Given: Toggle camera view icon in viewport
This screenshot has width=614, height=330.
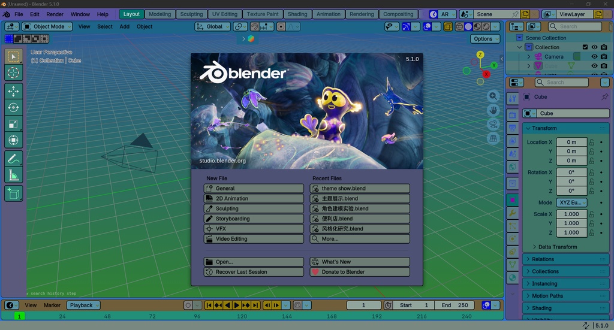Looking at the screenshot, I should [493, 125].
